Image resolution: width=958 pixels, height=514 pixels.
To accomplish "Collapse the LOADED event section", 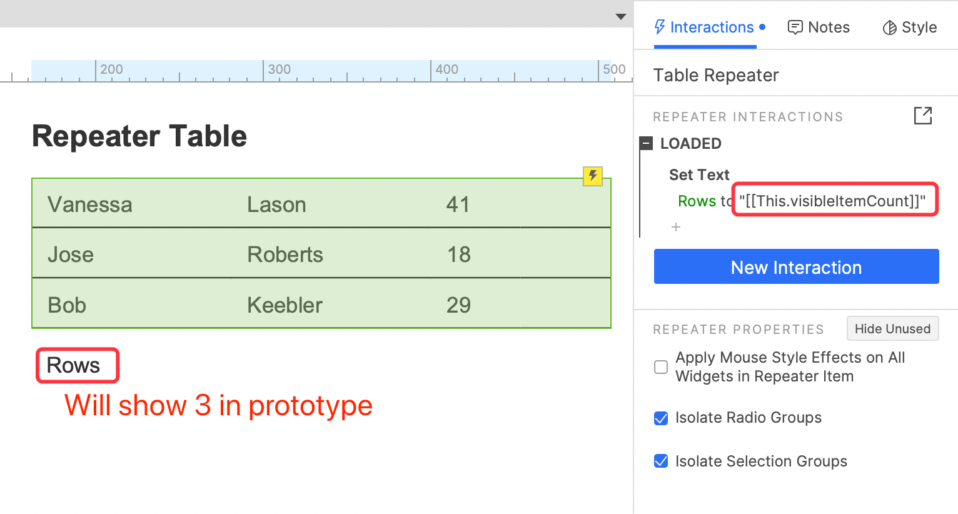I will 647,143.
